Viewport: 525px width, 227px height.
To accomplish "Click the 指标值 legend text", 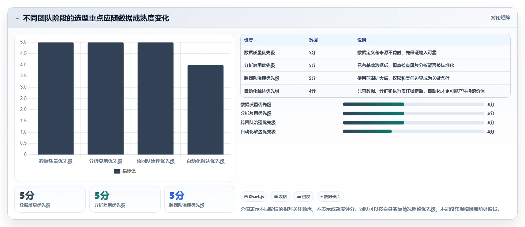I will click(x=129, y=171).
